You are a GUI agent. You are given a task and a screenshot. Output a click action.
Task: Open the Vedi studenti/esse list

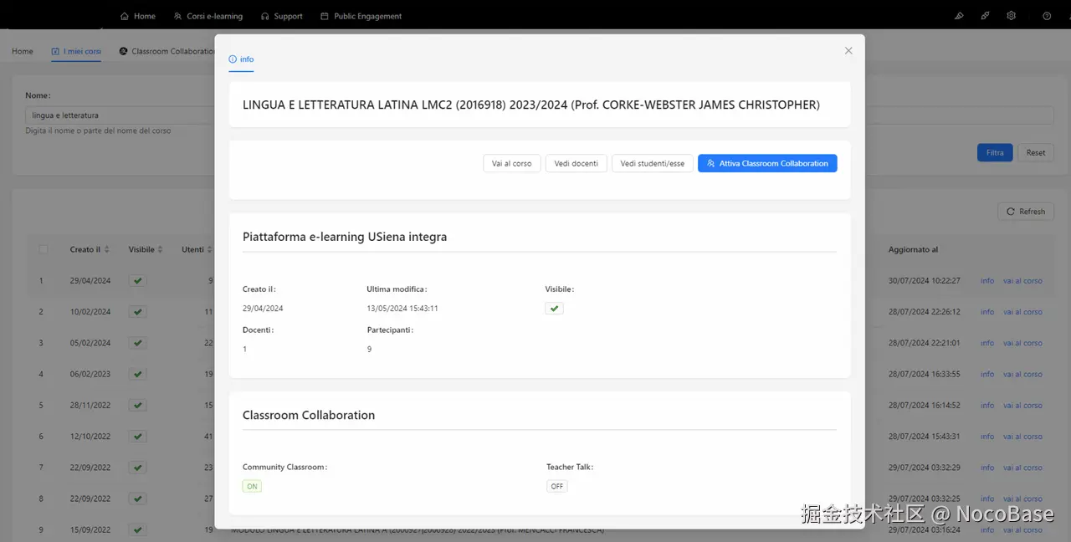pyautogui.click(x=653, y=163)
